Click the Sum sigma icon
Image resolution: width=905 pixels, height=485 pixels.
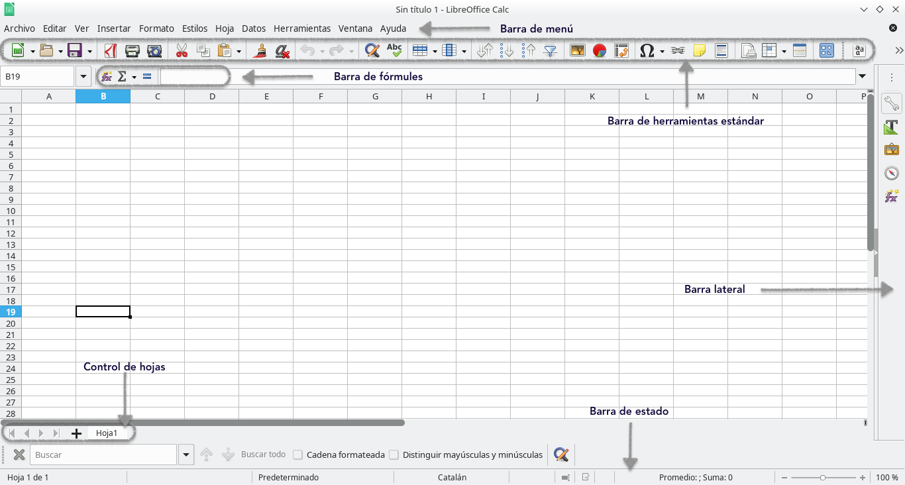point(122,77)
